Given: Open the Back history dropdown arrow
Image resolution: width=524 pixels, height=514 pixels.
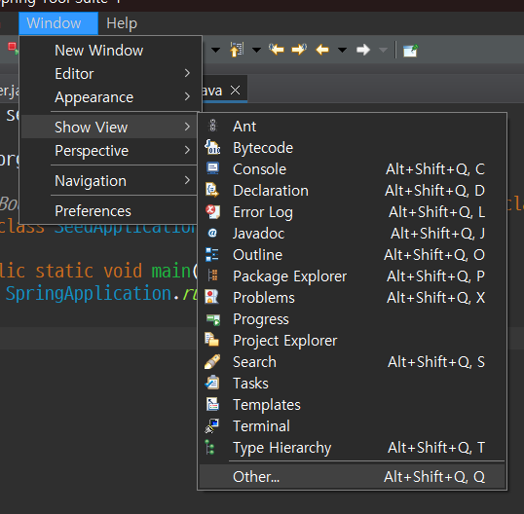Looking at the screenshot, I should 342,50.
